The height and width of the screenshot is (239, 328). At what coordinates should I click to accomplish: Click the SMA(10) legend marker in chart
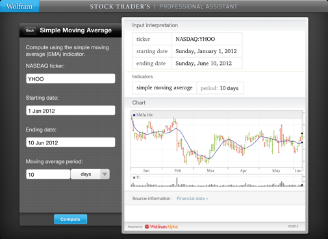(134, 115)
